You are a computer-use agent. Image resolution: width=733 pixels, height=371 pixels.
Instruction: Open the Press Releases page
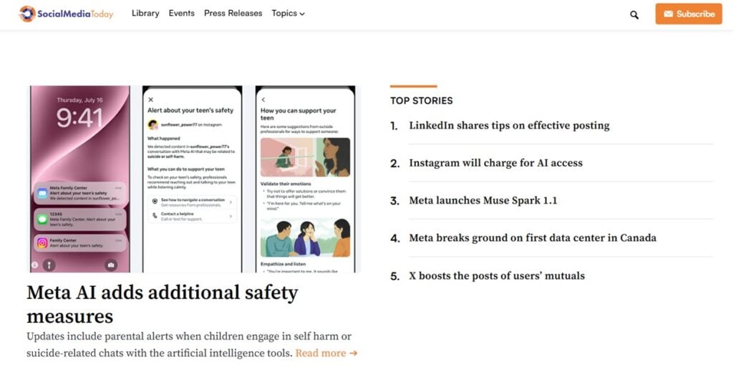233,14
